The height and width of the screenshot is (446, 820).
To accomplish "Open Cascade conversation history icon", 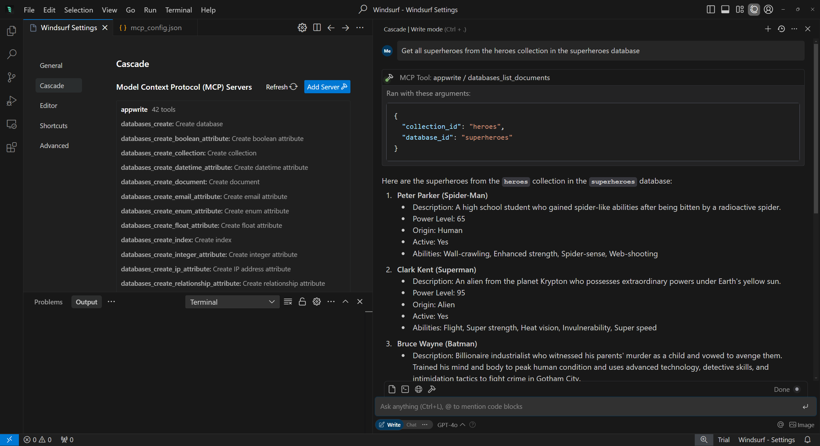I will 781,29.
